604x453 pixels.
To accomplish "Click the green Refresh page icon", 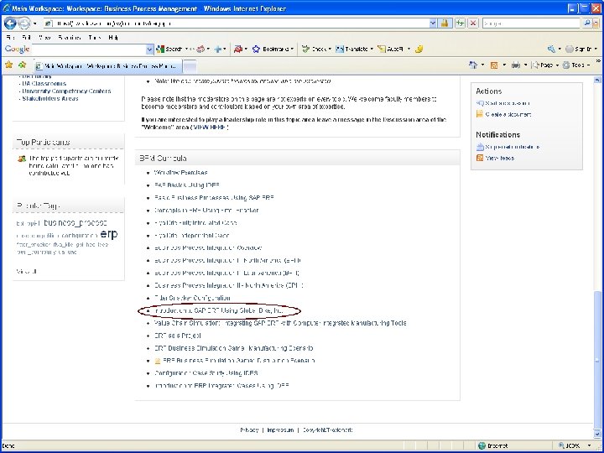I will tap(460, 23).
